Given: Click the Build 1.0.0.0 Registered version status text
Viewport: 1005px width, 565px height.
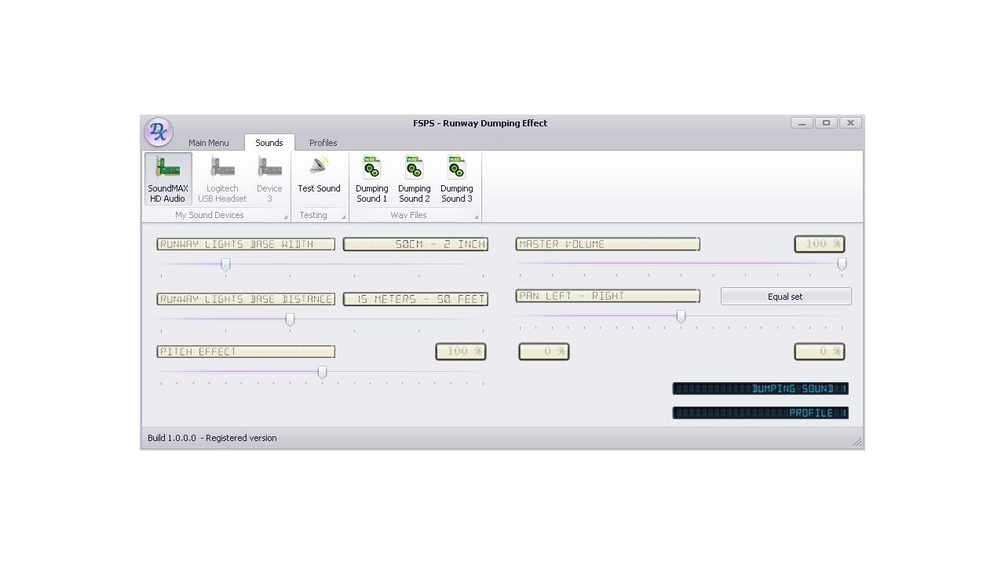Looking at the screenshot, I should point(212,438).
